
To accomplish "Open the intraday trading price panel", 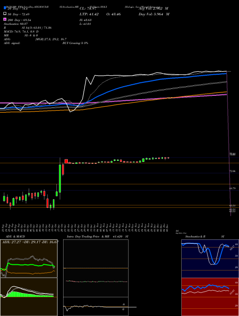I will click(x=96, y=268).
